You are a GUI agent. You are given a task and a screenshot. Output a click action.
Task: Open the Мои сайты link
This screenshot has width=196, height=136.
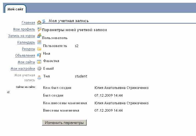pos(26,62)
